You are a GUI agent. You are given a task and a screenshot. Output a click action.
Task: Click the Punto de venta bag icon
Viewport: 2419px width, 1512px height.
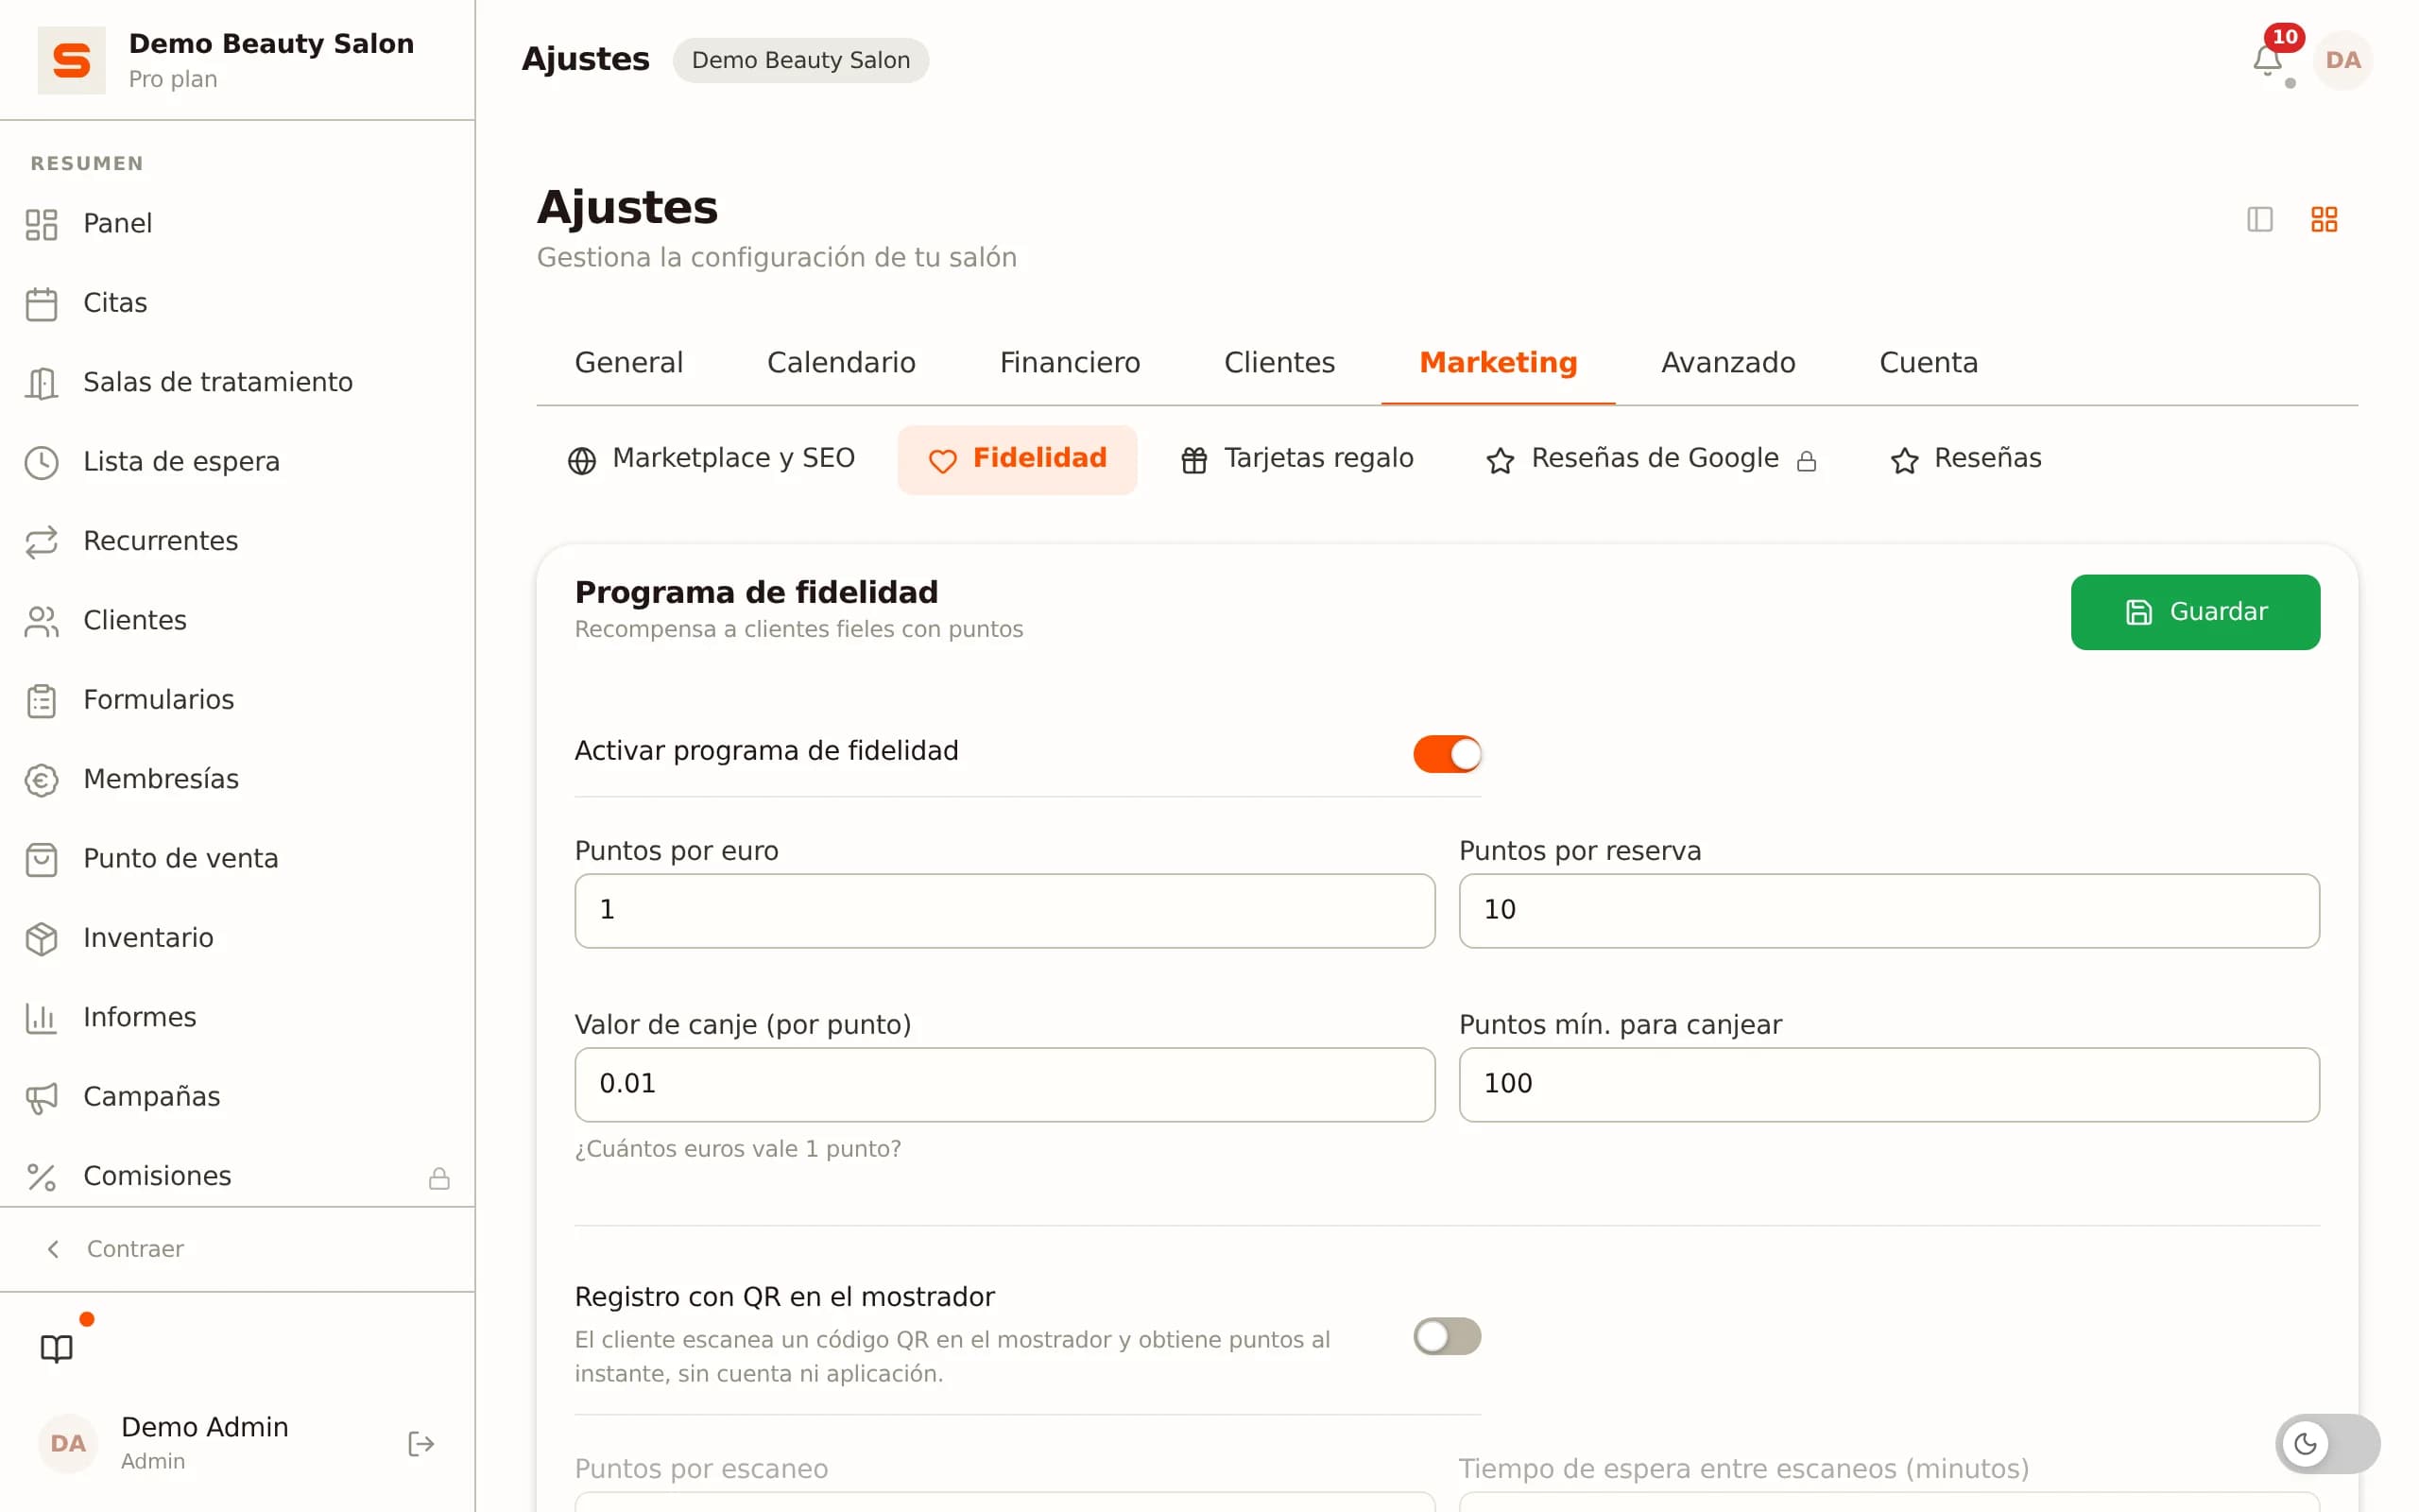41,859
